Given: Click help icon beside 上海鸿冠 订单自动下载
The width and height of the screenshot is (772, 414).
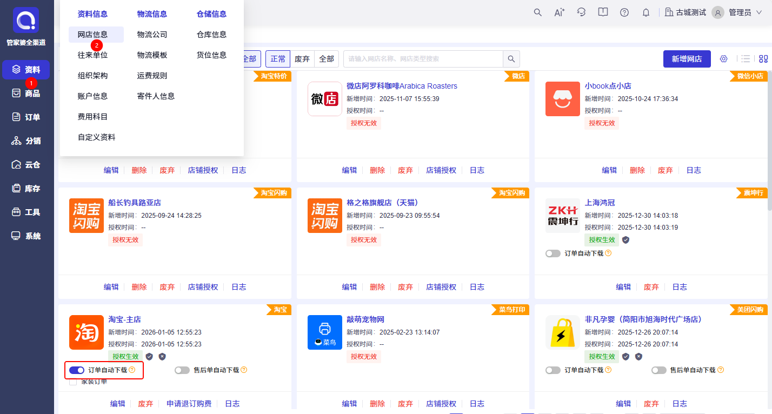Looking at the screenshot, I should [x=608, y=253].
